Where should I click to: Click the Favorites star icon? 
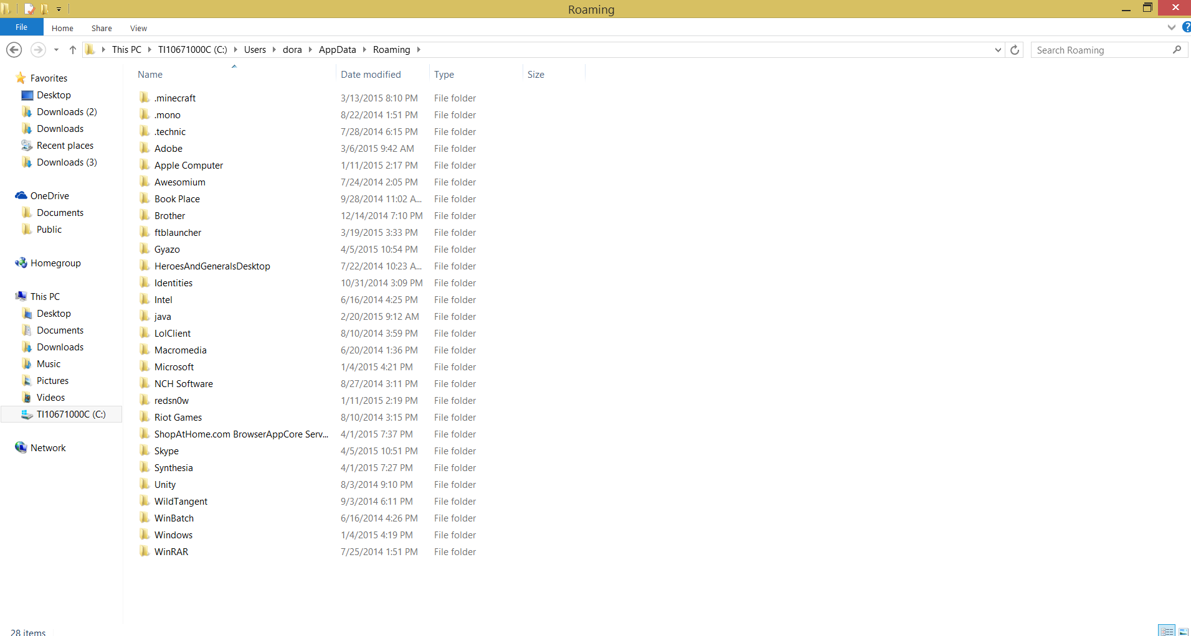pos(21,78)
